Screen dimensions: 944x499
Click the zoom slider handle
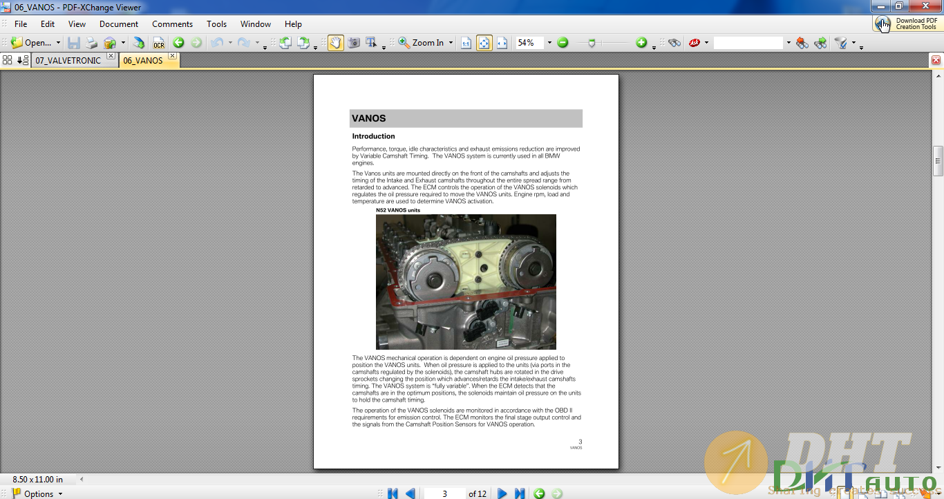[592, 43]
